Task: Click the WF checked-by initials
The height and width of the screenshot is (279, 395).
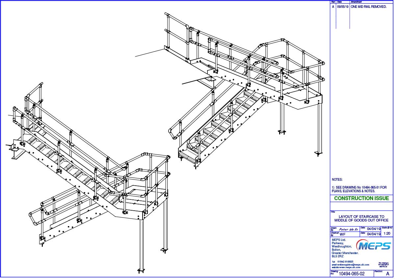Action: 342,235
